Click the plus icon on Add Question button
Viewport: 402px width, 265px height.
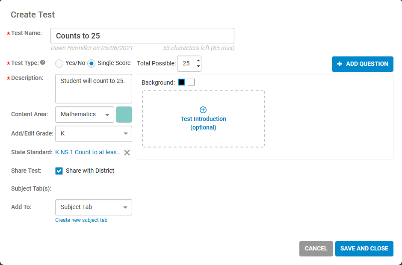[340, 64]
